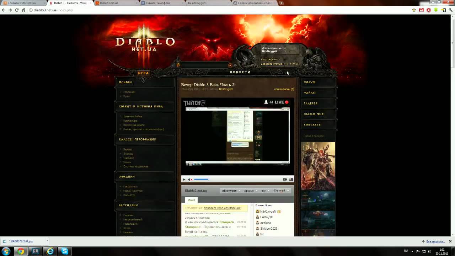Switch to the Никита Тимофеев browser tab
Image resolution: width=455 pixels, height=256 pixels.
tap(162, 3)
